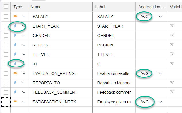Open the type dropdown for REPORTS_TO
182x113 pixels.
click(24, 83)
